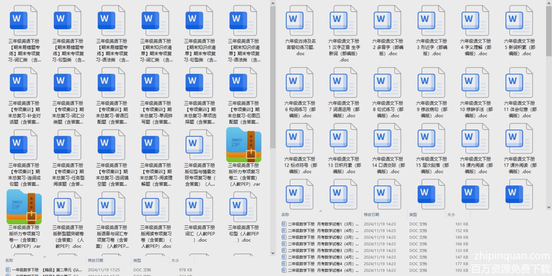This screenshot has height=276, width=552.
Task: Sort right pane by 大小 column header
Action: [451, 214]
